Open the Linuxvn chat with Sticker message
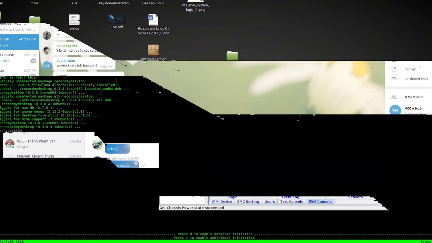 (19, 58)
